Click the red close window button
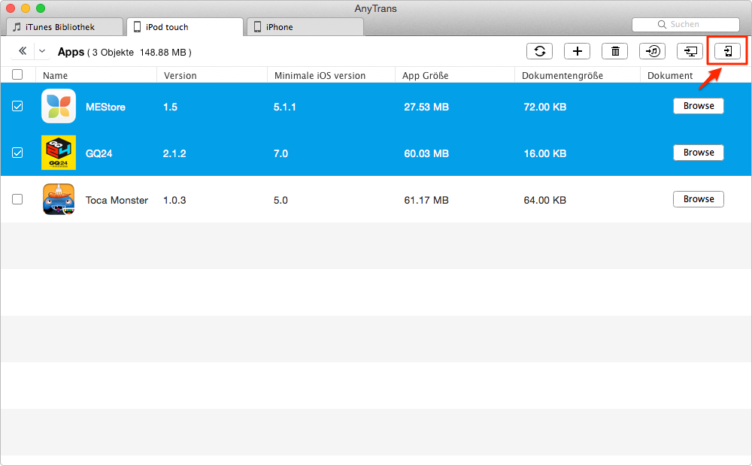The height and width of the screenshot is (466, 752). (x=11, y=8)
